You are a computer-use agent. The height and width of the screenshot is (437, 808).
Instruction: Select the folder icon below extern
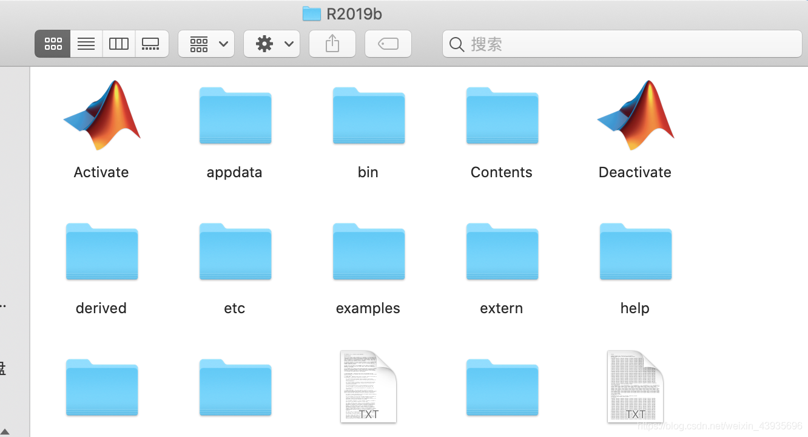tap(502, 388)
